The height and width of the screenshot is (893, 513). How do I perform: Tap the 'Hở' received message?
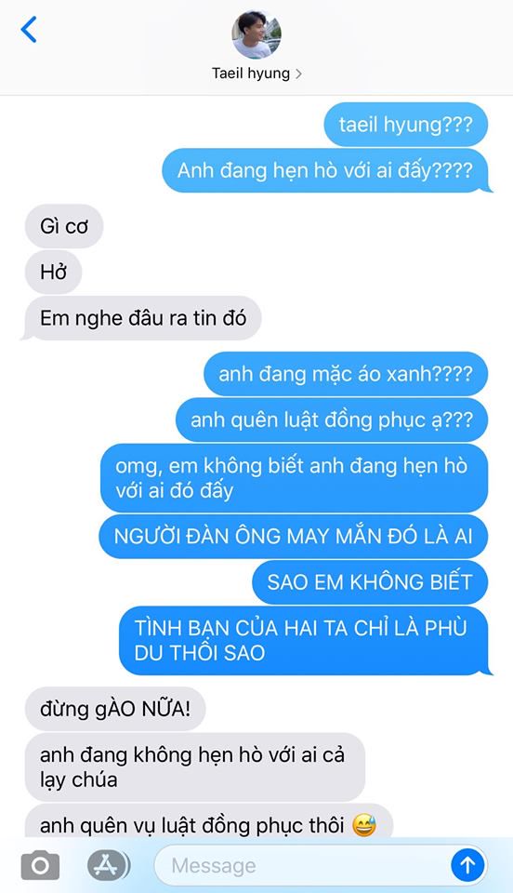(x=54, y=273)
